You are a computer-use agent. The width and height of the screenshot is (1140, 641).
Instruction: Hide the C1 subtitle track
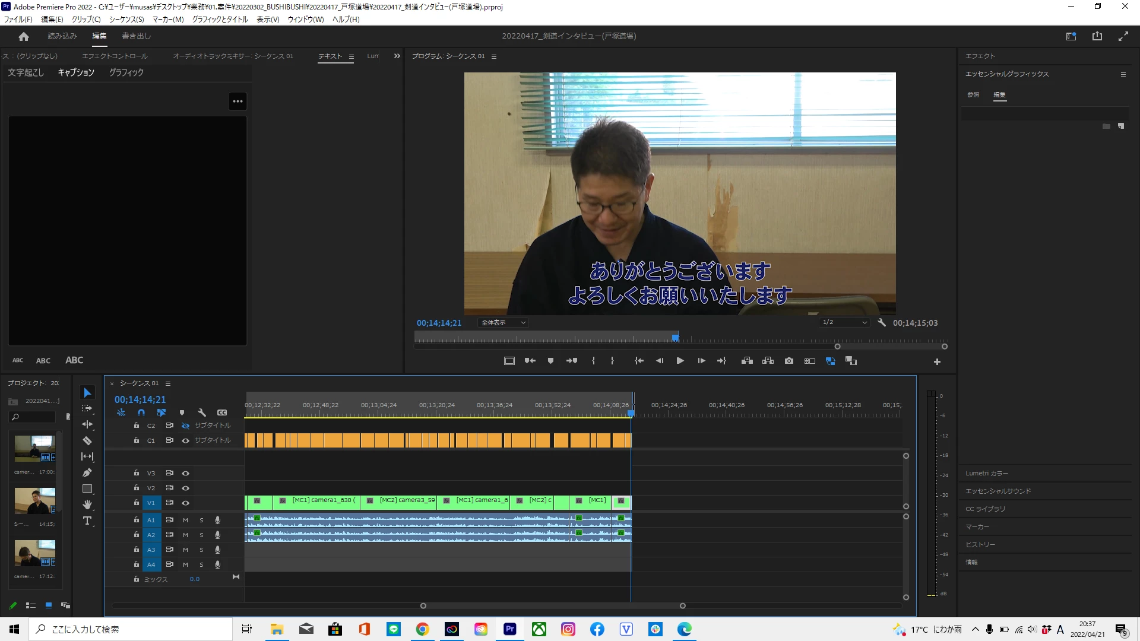185,440
